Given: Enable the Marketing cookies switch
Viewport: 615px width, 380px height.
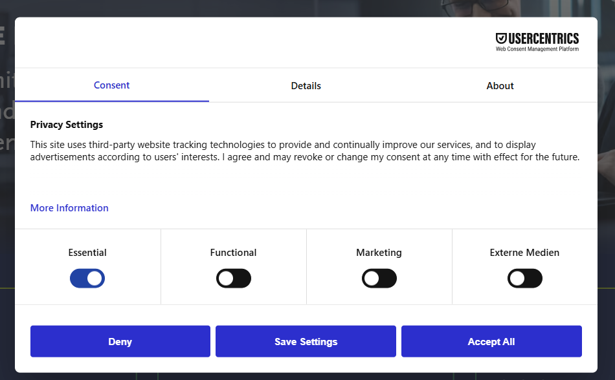Looking at the screenshot, I should (x=379, y=279).
